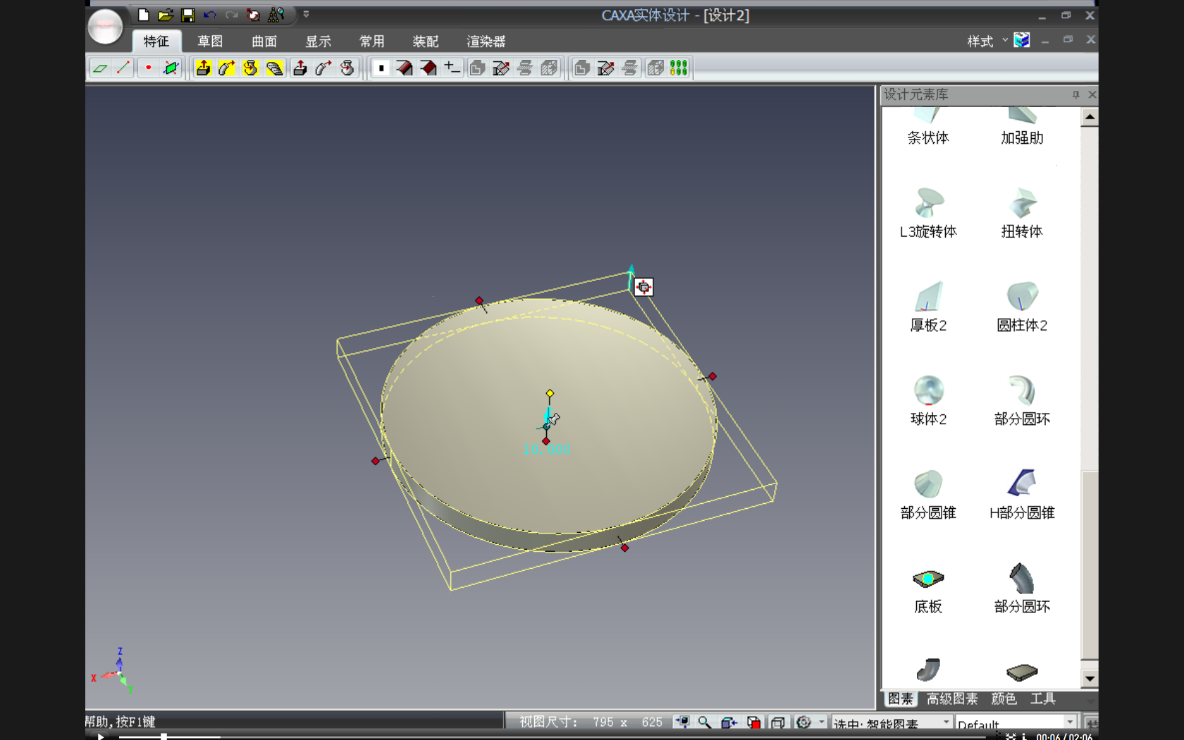The image size is (1184, 740).
Task: Switch to the 草图 ribbon tab
Action: coord(209,42)
